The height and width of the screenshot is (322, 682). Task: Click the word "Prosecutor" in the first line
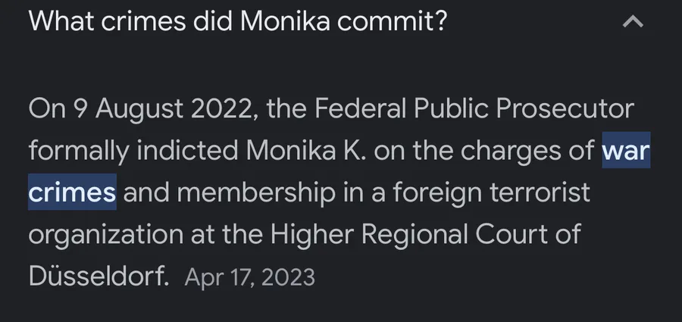click(x=565, y=108)
